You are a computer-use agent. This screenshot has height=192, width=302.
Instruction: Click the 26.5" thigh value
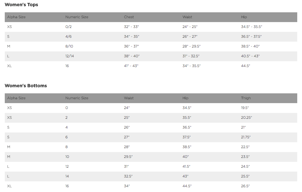pyautogui.click(x=245, y=186)
